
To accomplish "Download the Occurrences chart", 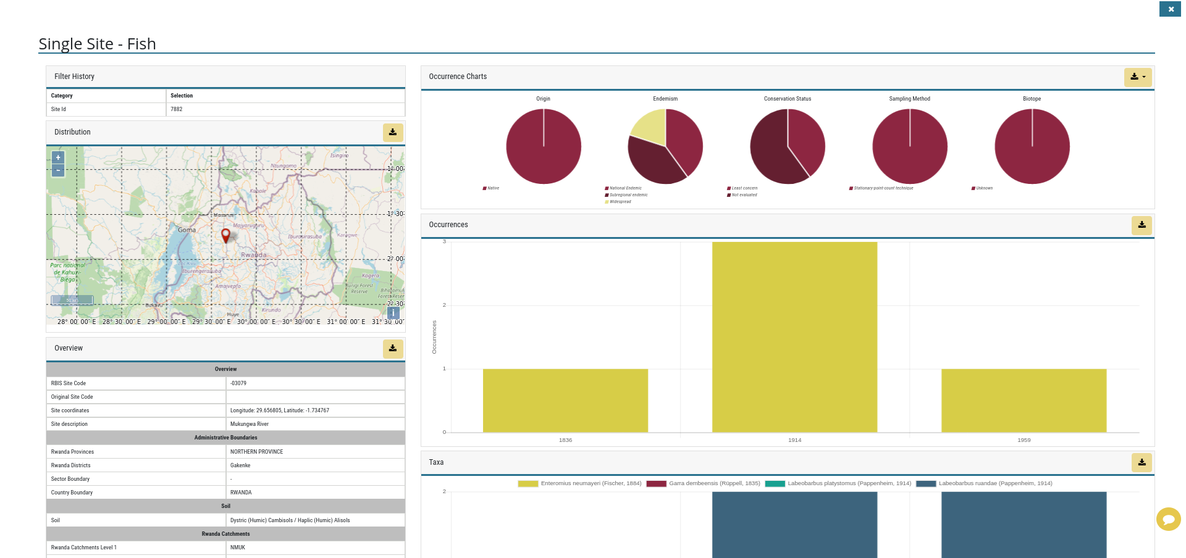I will click(x=1142, y=225).
